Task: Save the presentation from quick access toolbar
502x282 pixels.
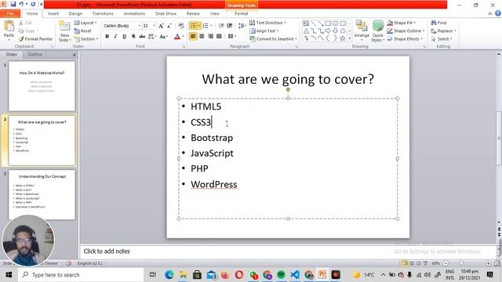Action: click(13, 5)
